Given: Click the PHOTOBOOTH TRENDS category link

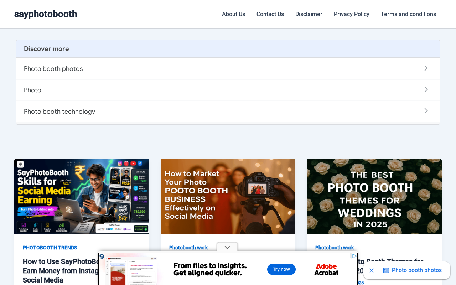Looking at the screenshot, I should pyautogui.click(x=50, y=248).
